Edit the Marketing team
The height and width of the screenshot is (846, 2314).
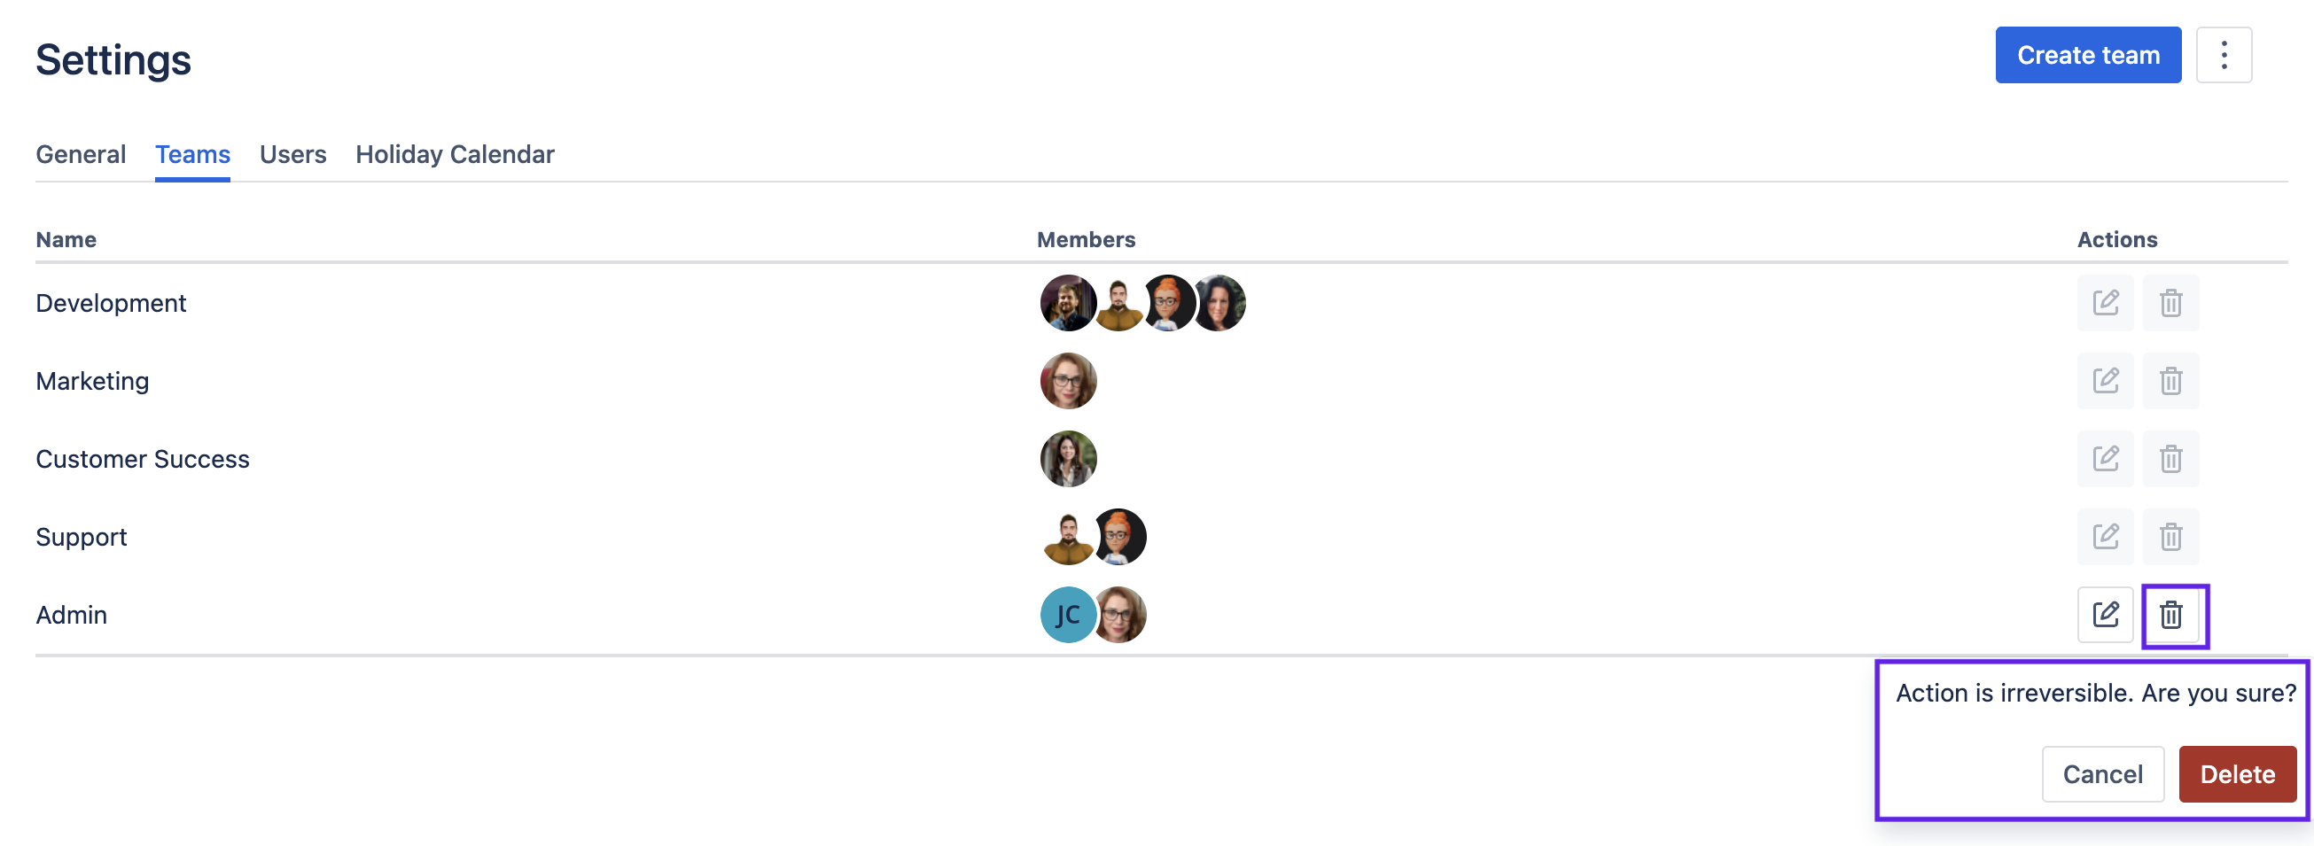(x=2105, y=381)
